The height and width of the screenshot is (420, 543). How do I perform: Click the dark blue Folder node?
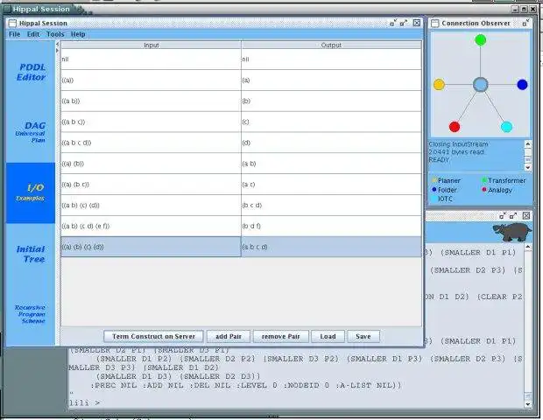tap(522, 84)
